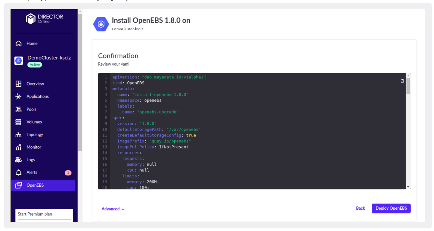Click the Alerts bell icon
Viewport: 434px width, 231px height.
tap(18, 172)
